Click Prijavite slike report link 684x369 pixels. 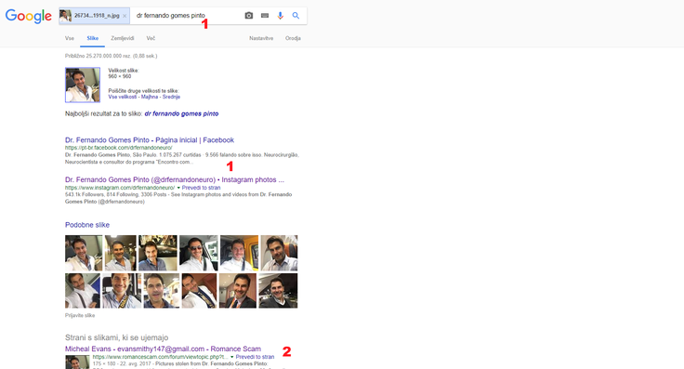pyautogui.click(x=80, y=315)
